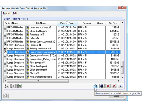Click the 588 kB file size cell
Screen dimensions: 142x107
click(116, 77)
